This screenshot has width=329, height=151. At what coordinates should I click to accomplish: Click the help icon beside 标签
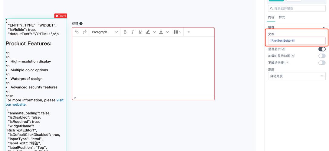[x=81, y=24]
